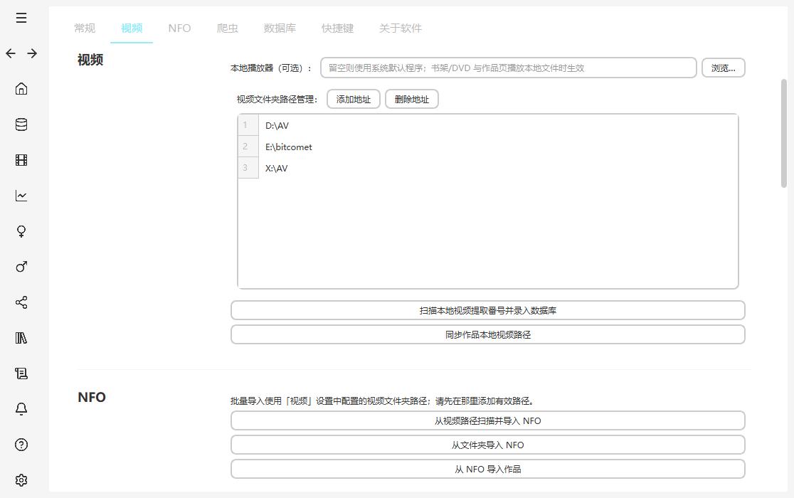Go to home via house icon
794x498 pixels.
pos(21,89)
